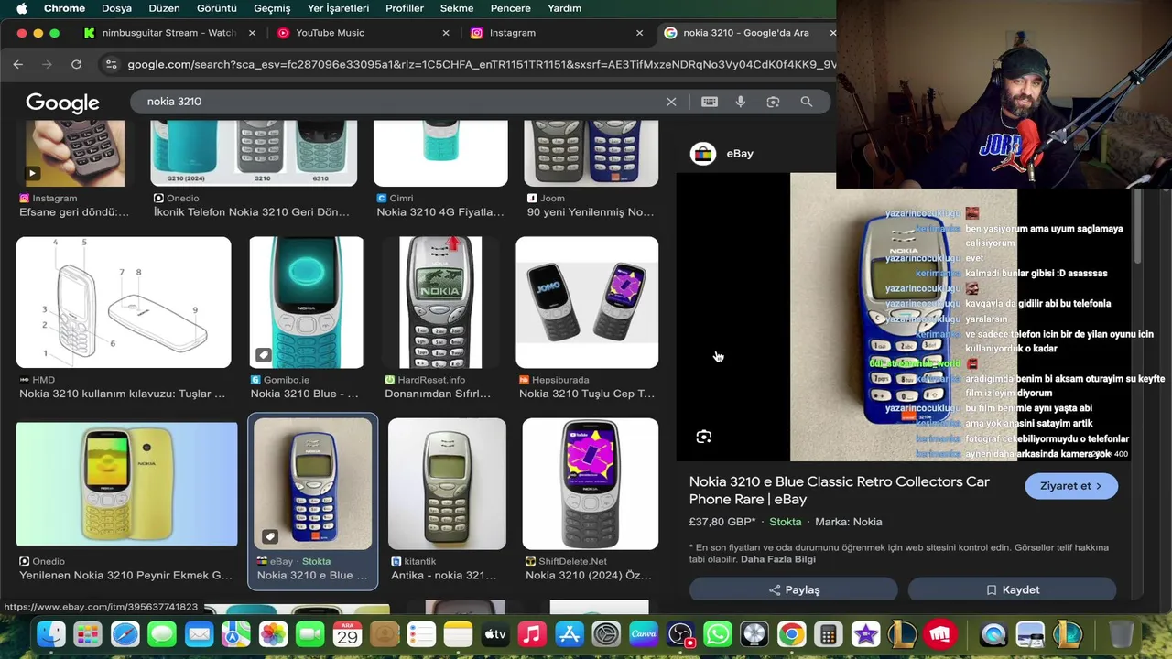1172x659 pixels.
Task: Open the Daha Fazla Bilgi link
Action: [777, 559]
